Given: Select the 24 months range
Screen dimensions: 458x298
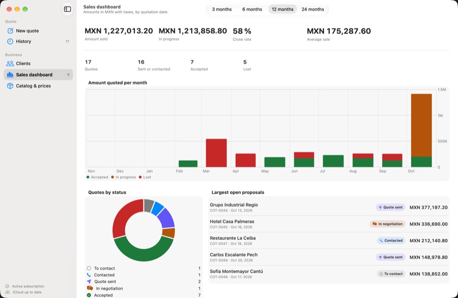Looking at the screenshot, I should (x=313, y=9).
